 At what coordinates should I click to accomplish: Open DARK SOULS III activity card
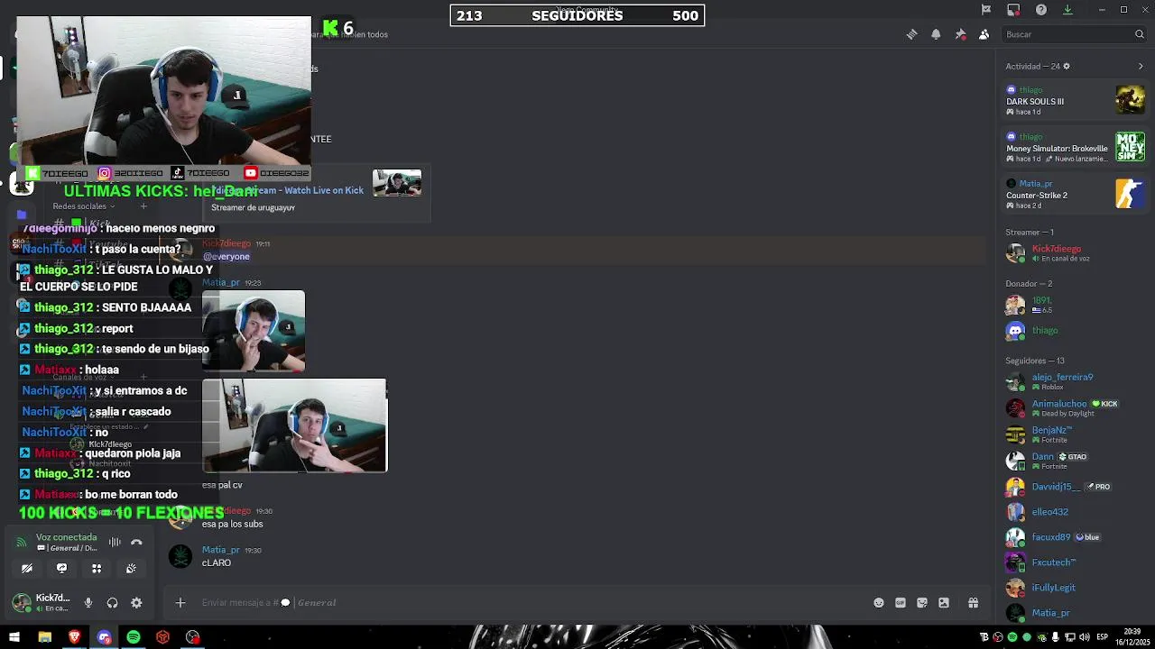1075,100
